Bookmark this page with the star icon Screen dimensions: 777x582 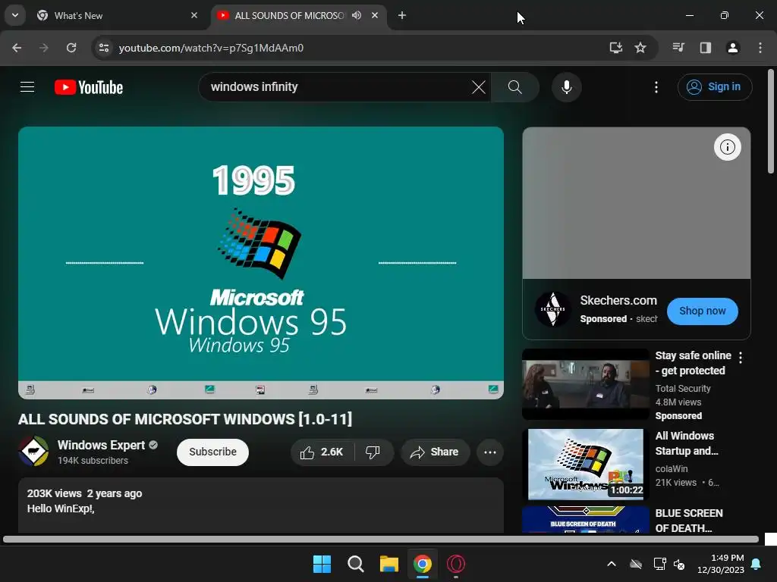pos(640,48)
